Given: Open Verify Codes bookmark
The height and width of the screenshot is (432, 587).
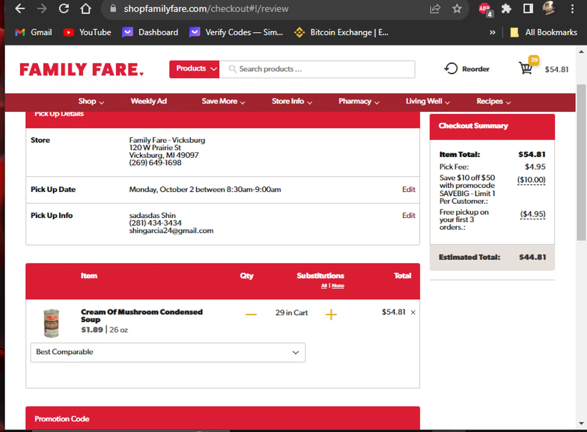Looking at the screenshot, I should coord(236,32).
